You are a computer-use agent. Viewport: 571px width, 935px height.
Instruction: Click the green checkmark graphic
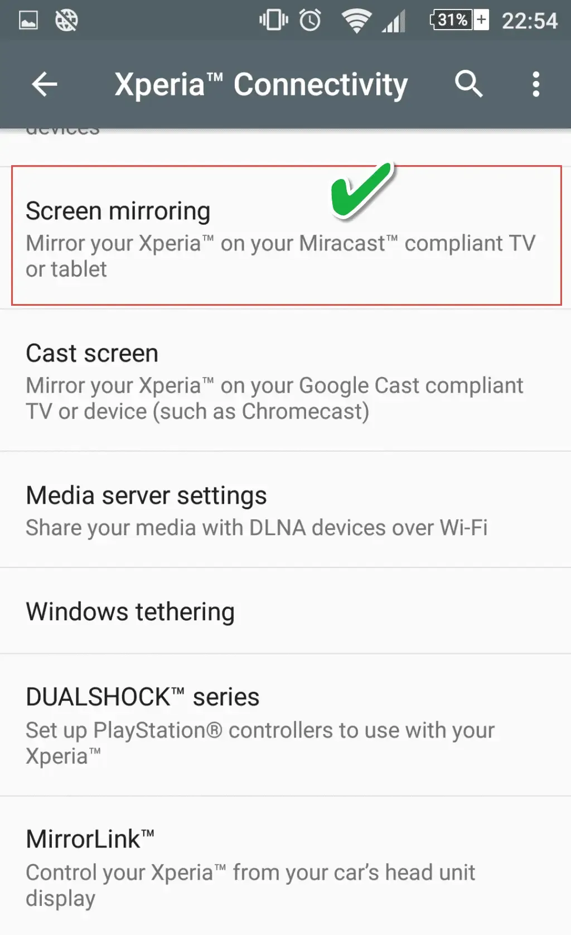(362, 190)
